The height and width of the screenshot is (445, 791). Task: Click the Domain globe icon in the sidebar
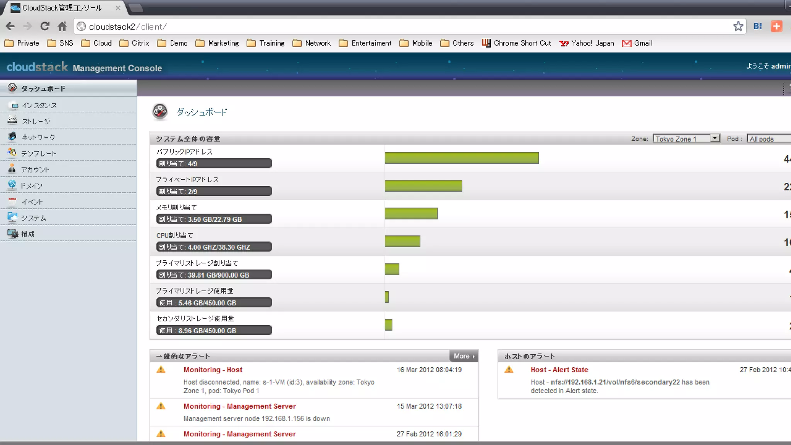(x=12, y=185)
